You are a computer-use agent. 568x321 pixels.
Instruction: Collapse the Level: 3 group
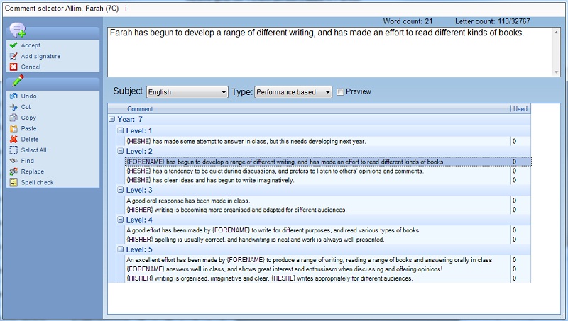121,190
